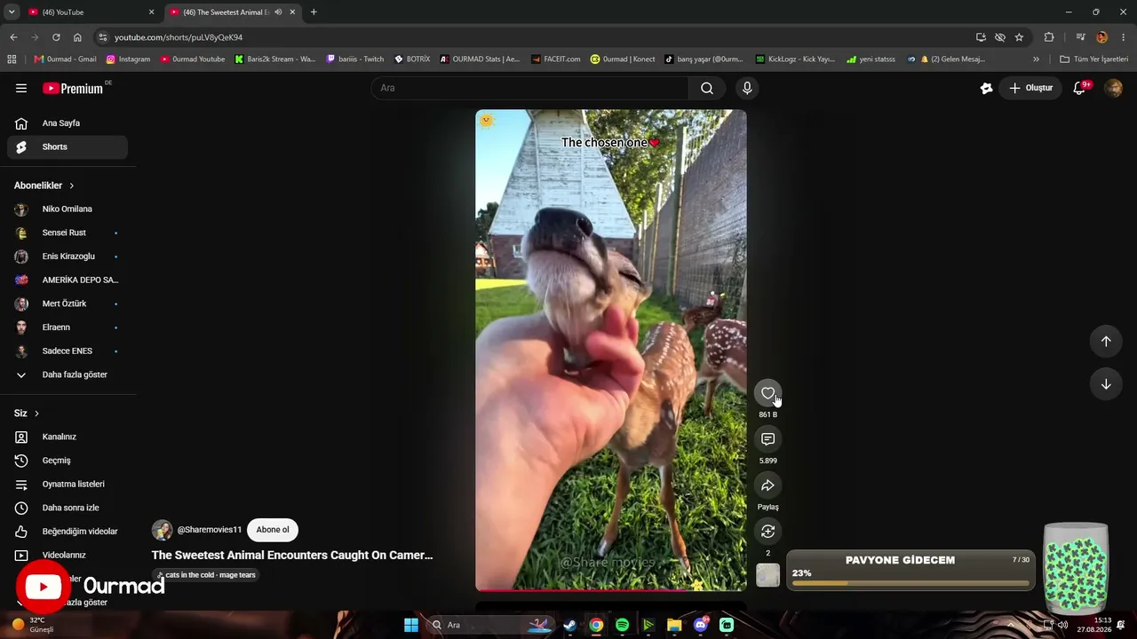This screenshot has height=639, width=1137.
Task: Open Enis Kirazoglu channel
Action: [x=68, y=256]
